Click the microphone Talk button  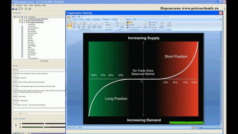tap(16, 126)
